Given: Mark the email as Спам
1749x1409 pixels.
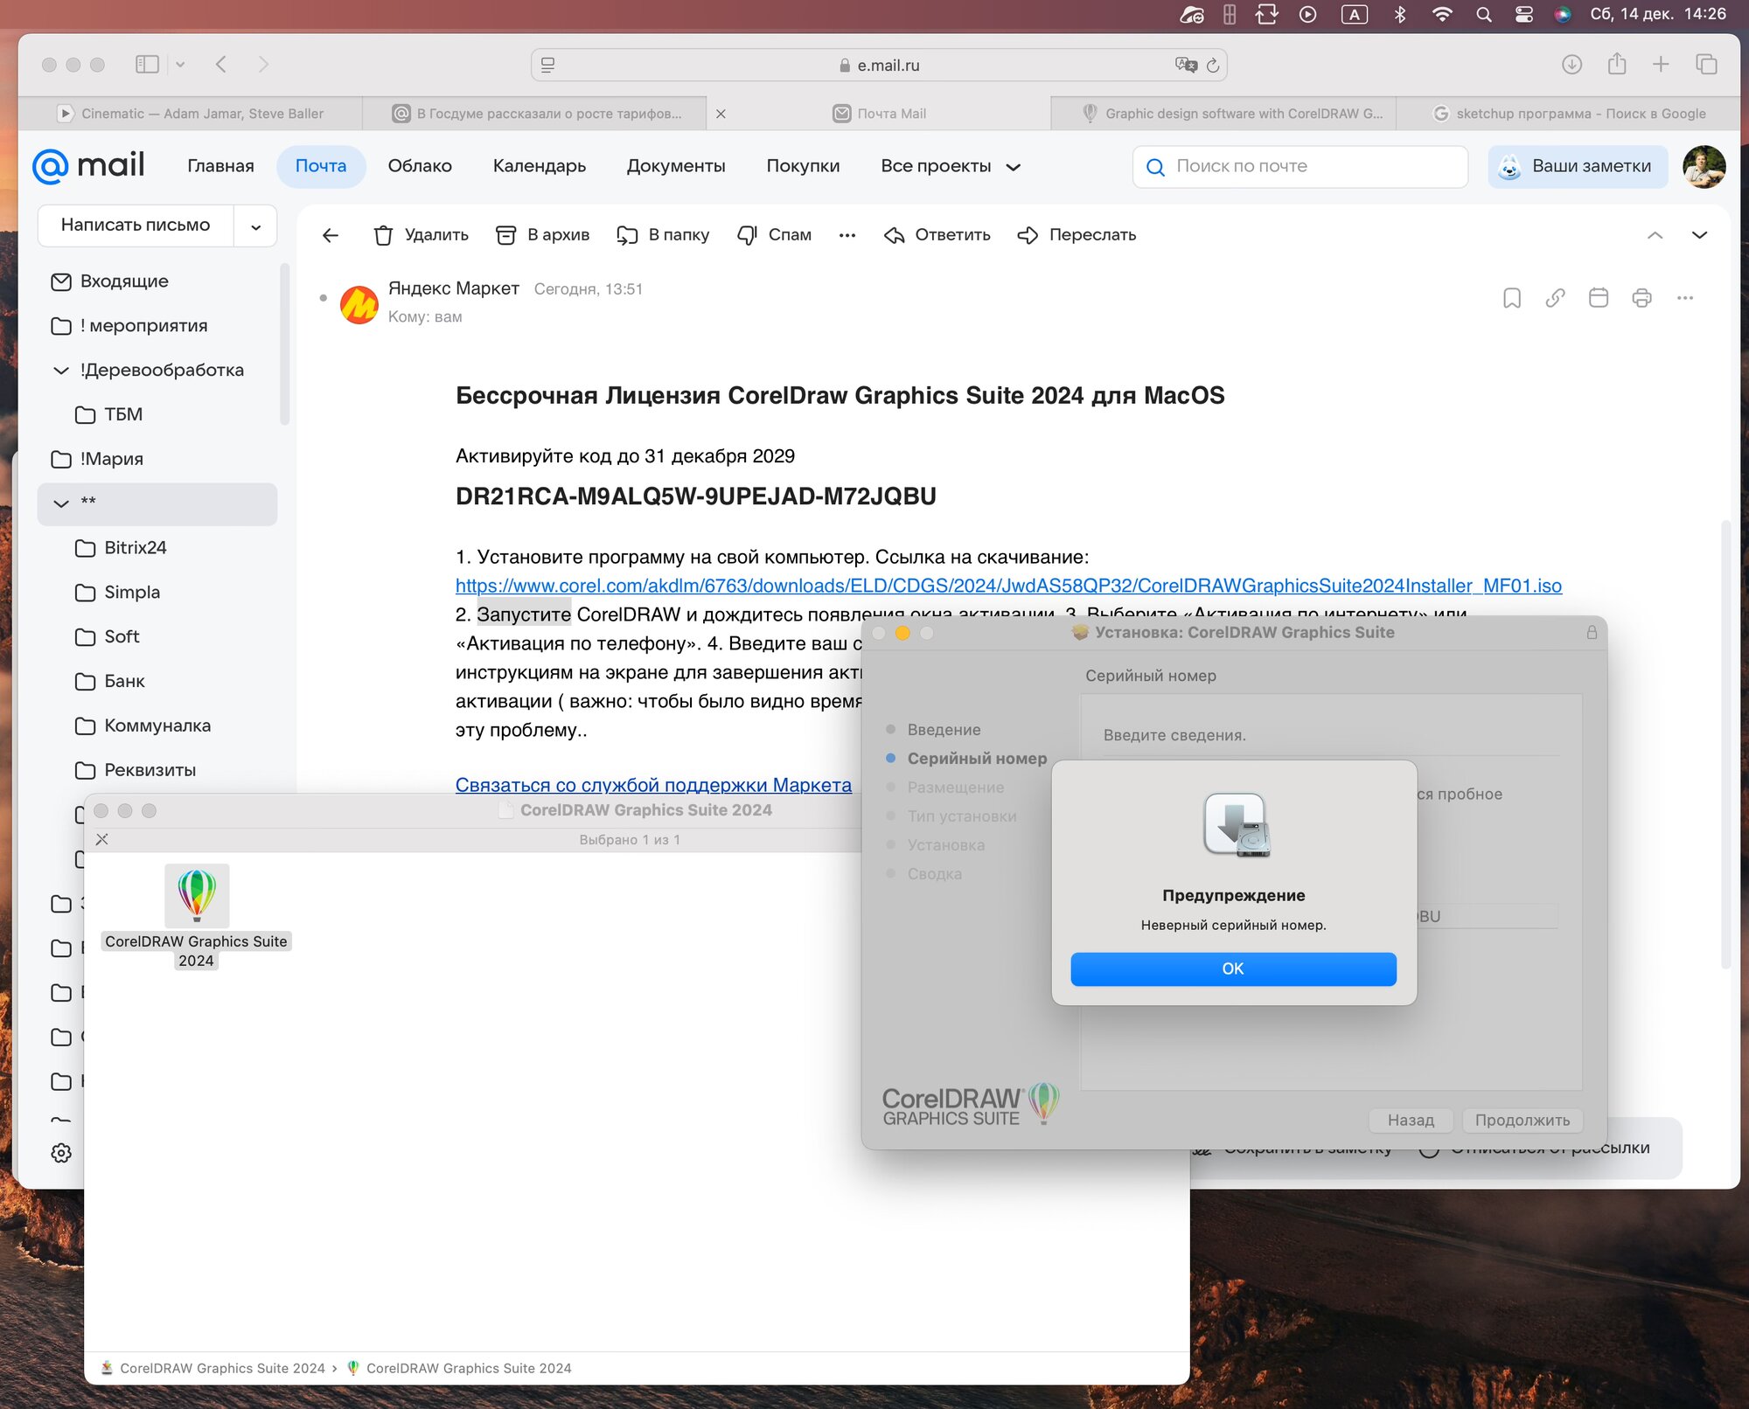Looking at the screenshot, I should (x=775, y=235).
